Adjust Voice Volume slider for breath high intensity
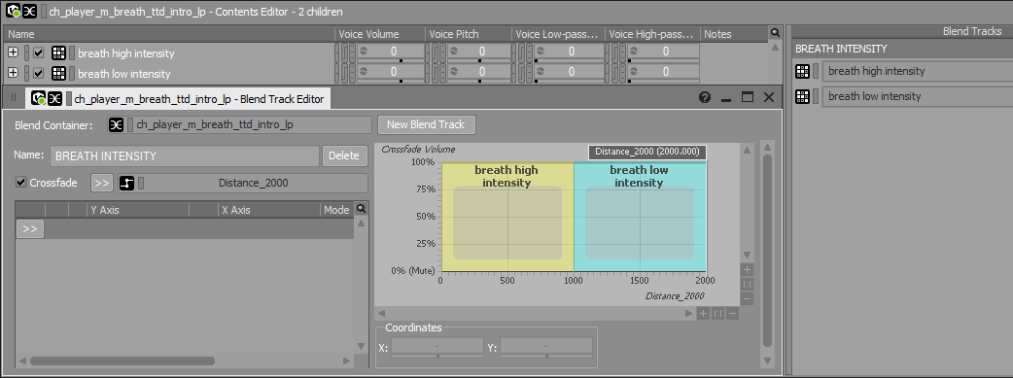 click(402, 61)
